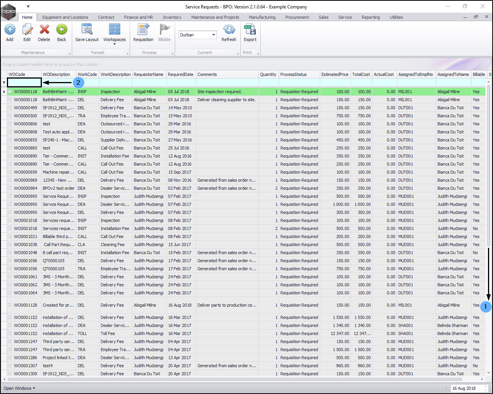This screenshot has width=493, height=394.
Task: Open the Inventory tab
Action: click(x=172, y=17)
